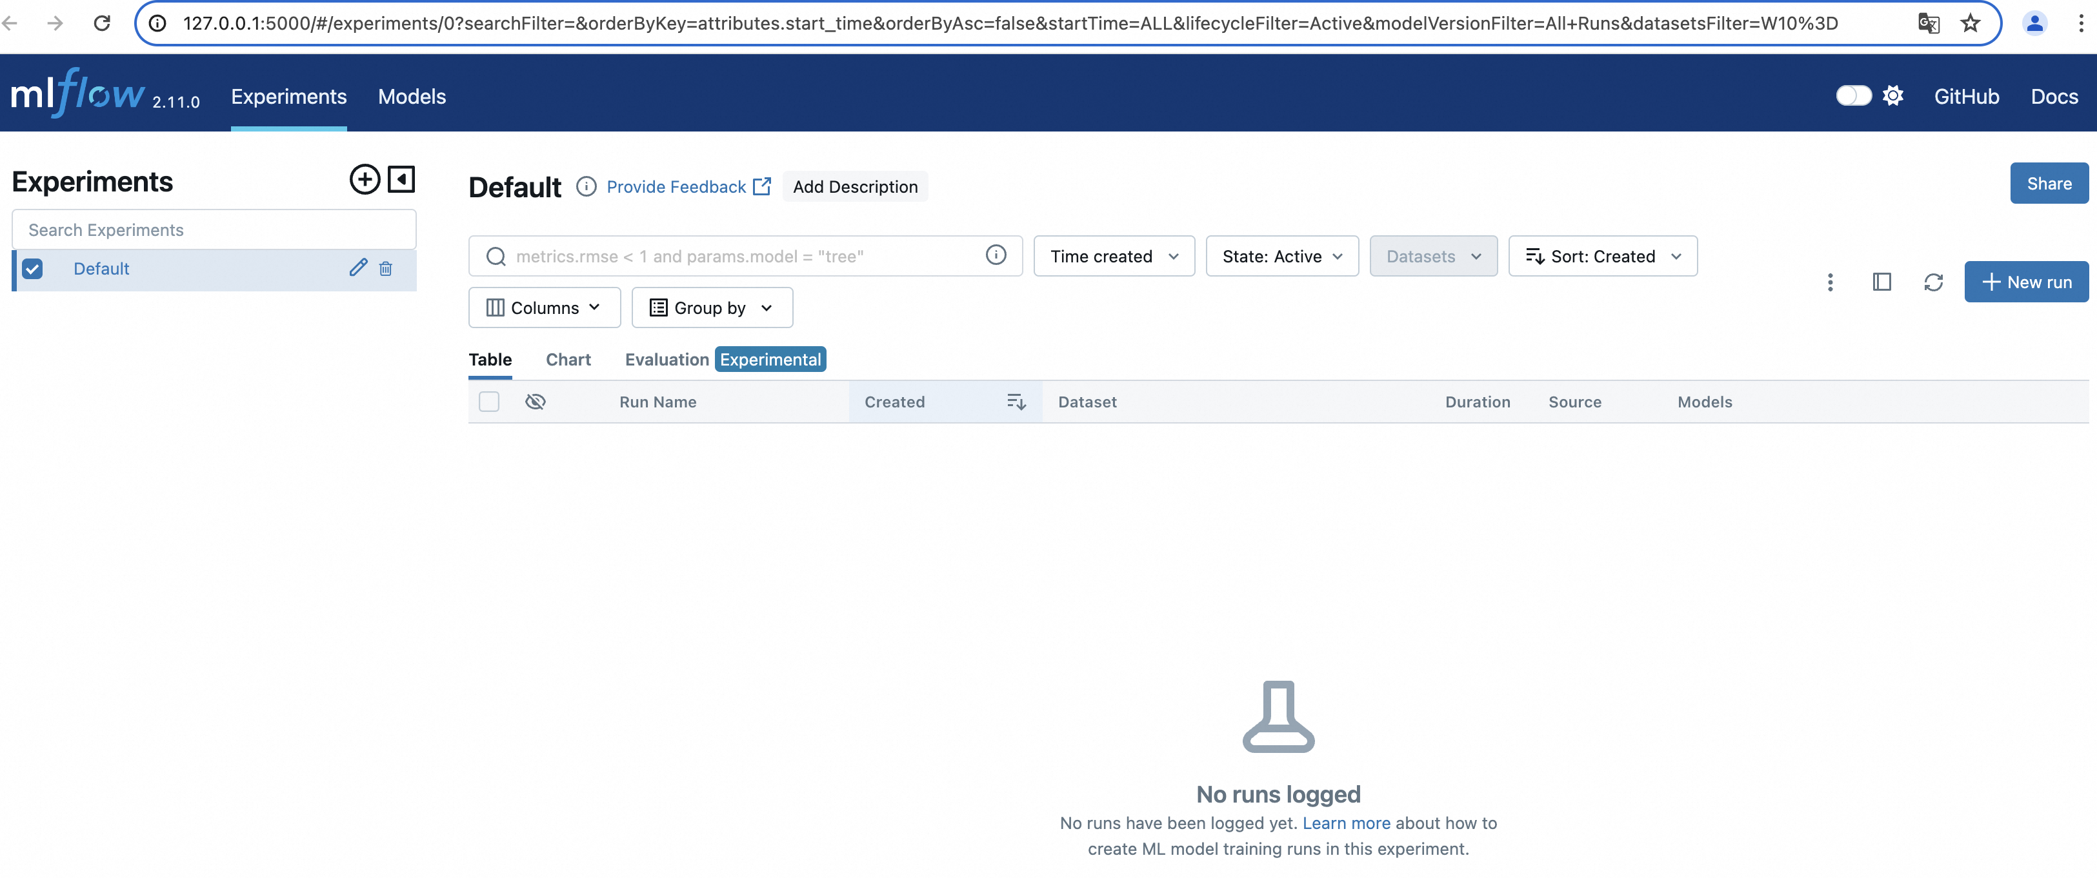The image size is (2097, 878).
Task: Open the Models navigation tab
Action: click(x=411, y=97)
